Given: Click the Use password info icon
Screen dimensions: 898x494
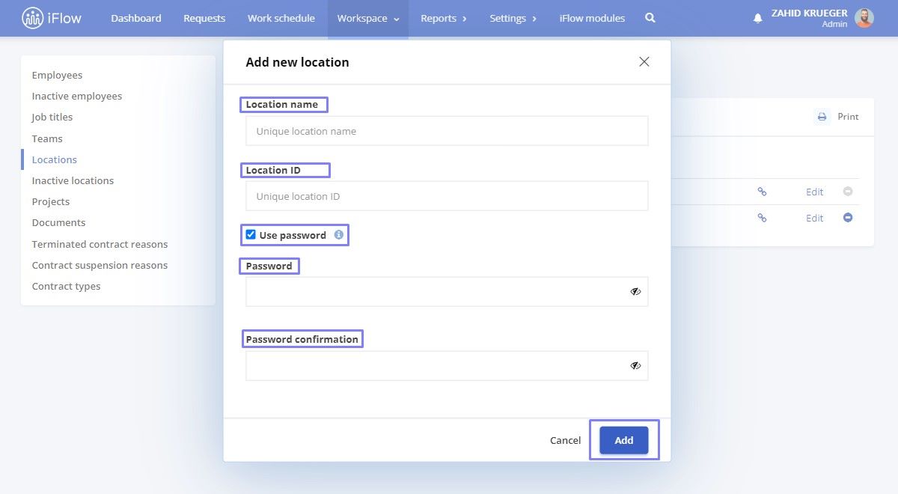Looking at the screenshot, I should 338,235.
